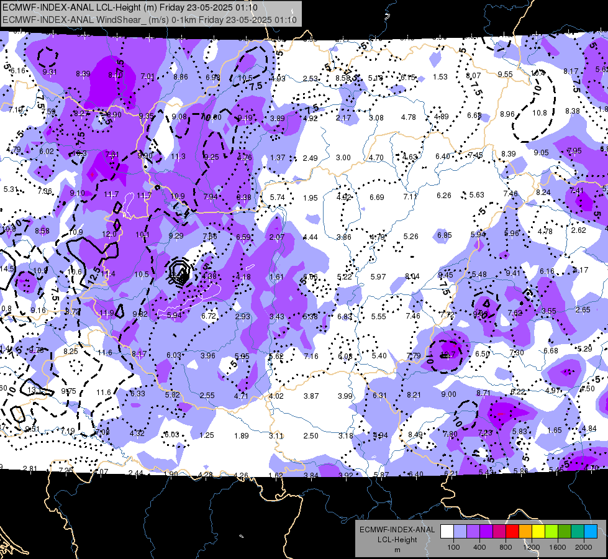Click the wind shear value '3.00'
This screenshot has height=559, width=608.
(343, 158)
